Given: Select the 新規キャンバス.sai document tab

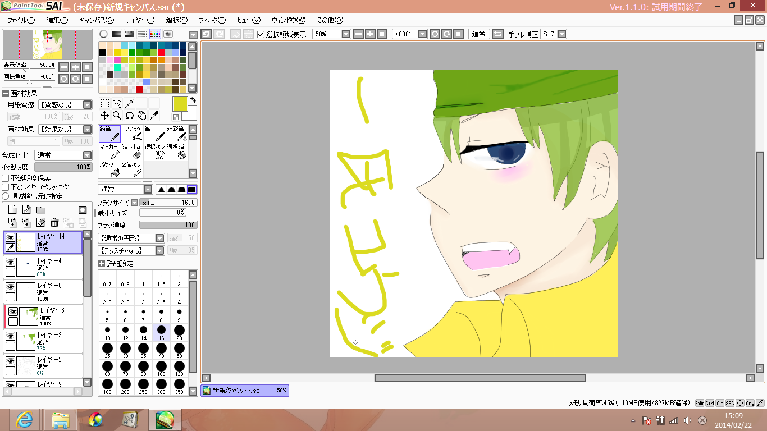Looking at the screenshot, I should 245,391.
